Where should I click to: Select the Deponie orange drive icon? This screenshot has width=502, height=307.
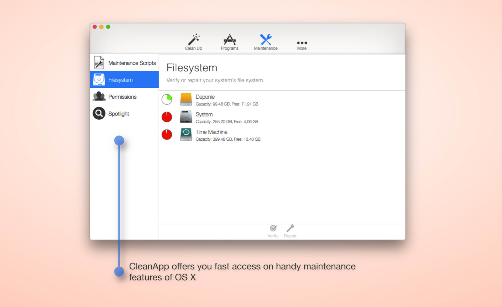tap(186, 99)
